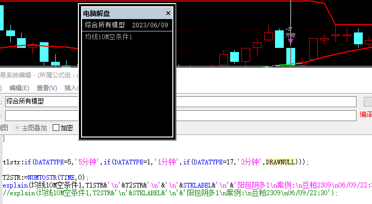Click the 2023/06/09 date in the popup
The height and width of the screenshot is (204, 372).
pyautogui.click(x=150, y=25)
